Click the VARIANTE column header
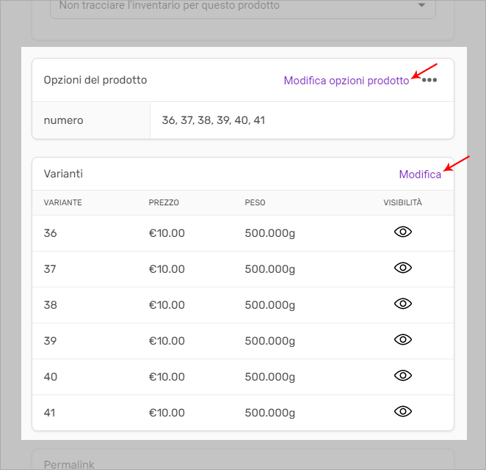 coord(62,202)
